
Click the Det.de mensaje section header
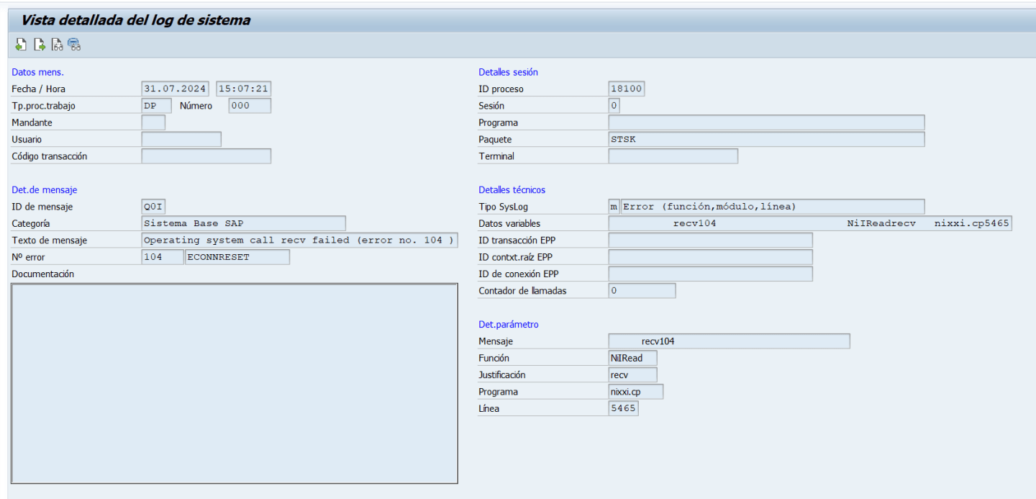click(44, 189)
